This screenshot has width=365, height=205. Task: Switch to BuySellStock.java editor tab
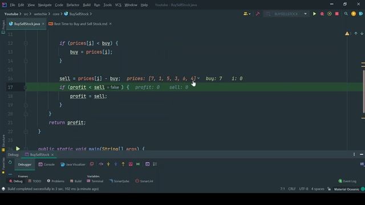pyautogui.click(x=27, y=24)
